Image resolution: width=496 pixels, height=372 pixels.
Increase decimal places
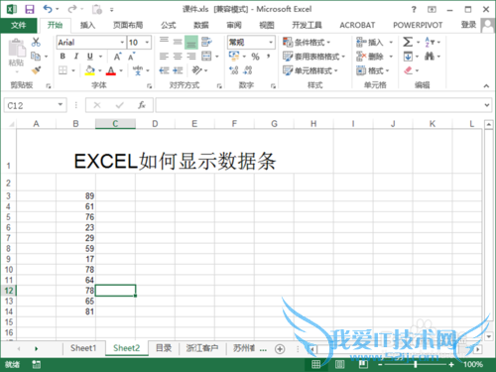point(234,70)
